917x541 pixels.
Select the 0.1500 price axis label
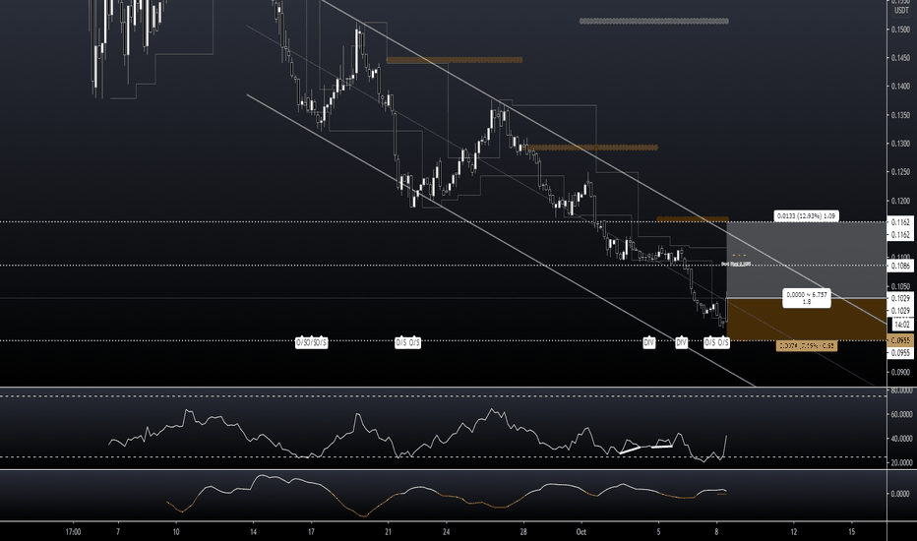[x=901, y=30]
